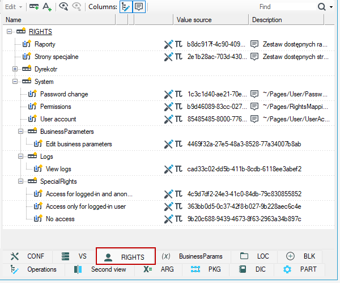Open the Edit dropdown menu
This screenshot has width=340, height=283.
[14, 7]
